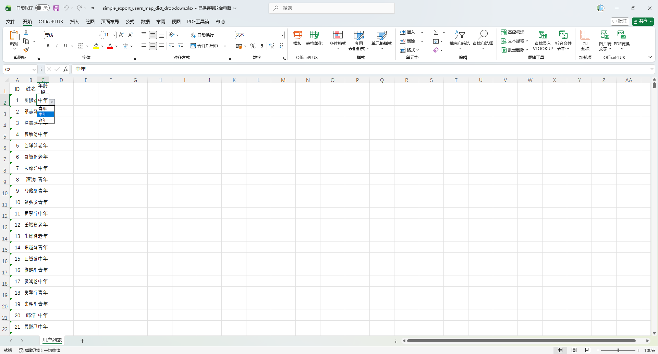This screenshot has height=354, width=658.
Task: Open the number format dropdown
Action: pos(282,35)
